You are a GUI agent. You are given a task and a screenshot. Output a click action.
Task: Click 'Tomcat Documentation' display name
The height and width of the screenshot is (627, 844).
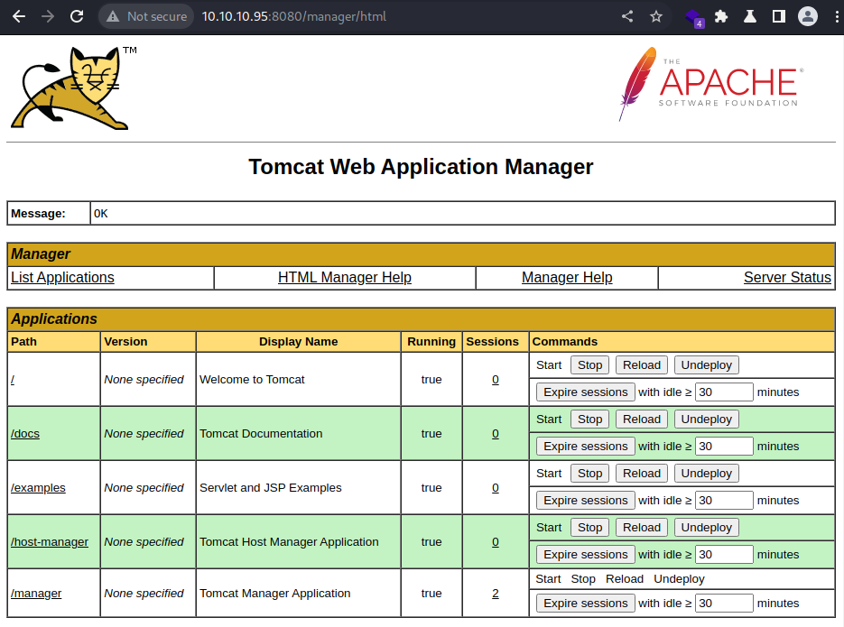(x=261, y=434)
